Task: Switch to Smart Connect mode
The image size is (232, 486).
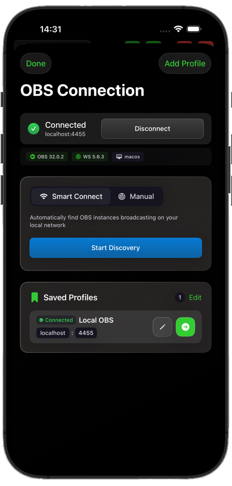Action: click(71, 196)
